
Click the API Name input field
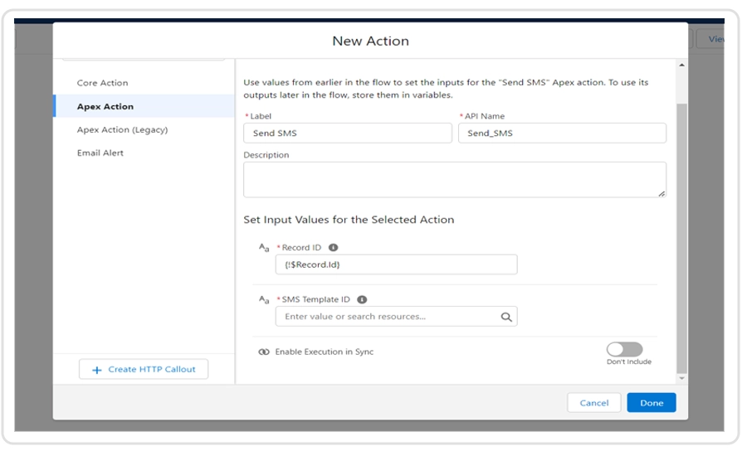[x=561, y=133]
